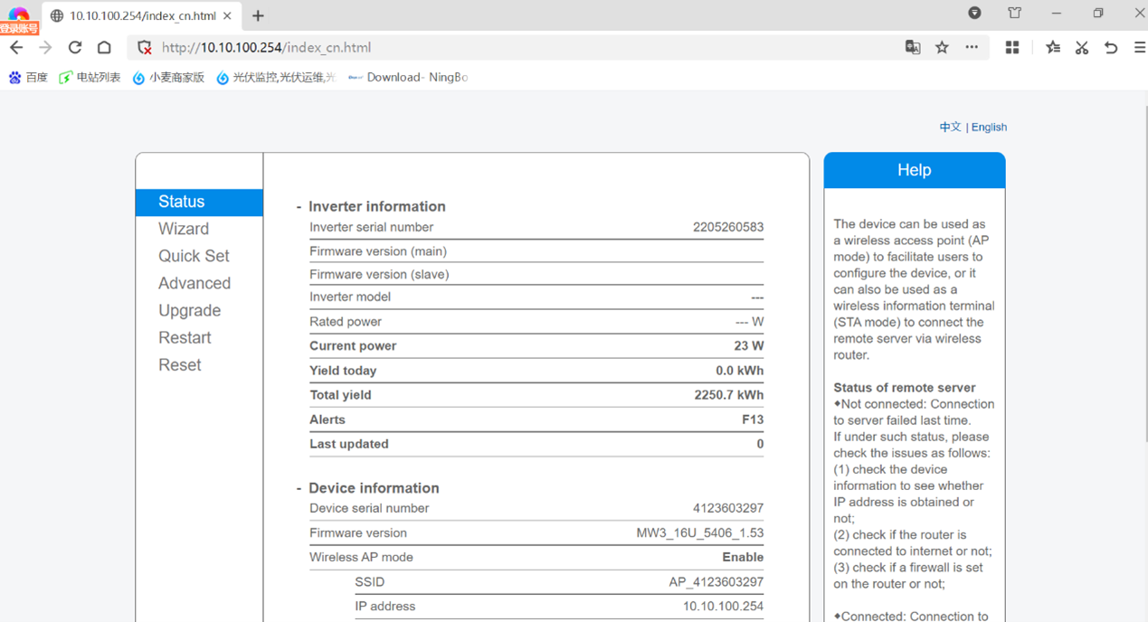
Task: Click the scissors screenshot icon
Action: 1082,48
